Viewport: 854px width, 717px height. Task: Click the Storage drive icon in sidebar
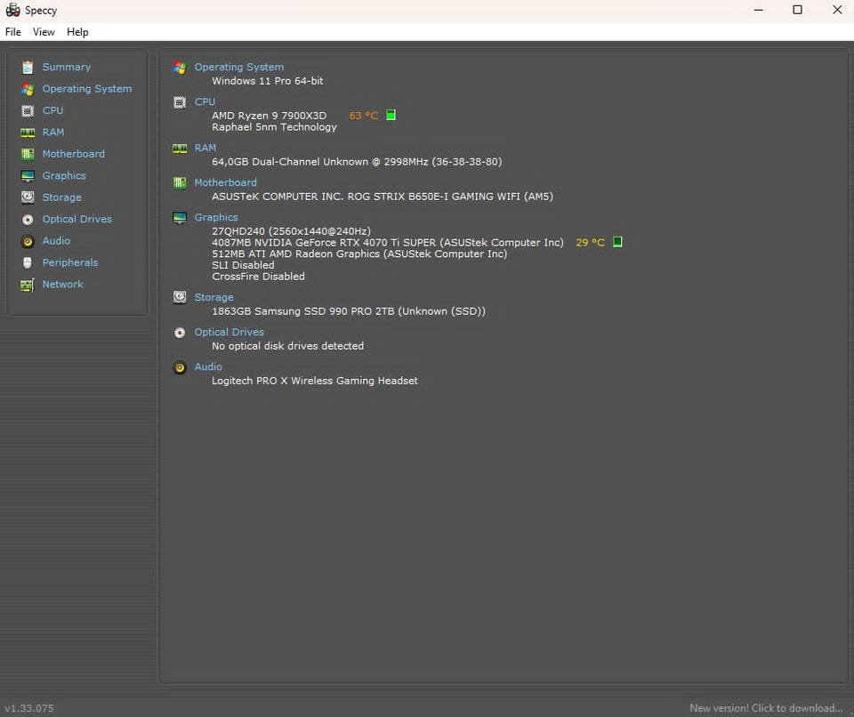[x=28, y=197]
